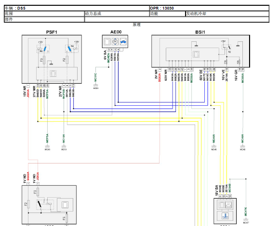The image size is (279, 226).
Task: Click the MC45 ground symbol
Action: (47, 147)
